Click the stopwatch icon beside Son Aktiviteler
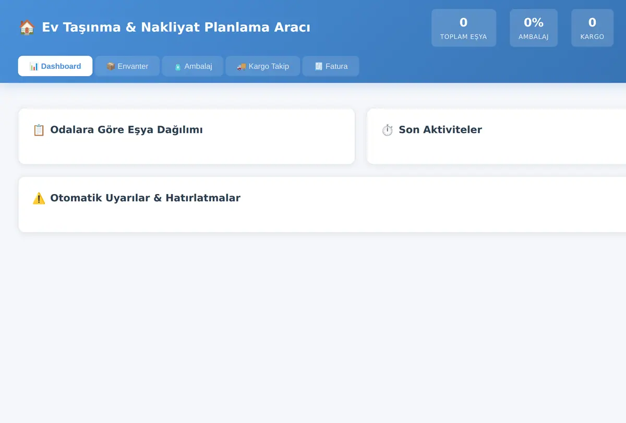 [x=387, y=130]
